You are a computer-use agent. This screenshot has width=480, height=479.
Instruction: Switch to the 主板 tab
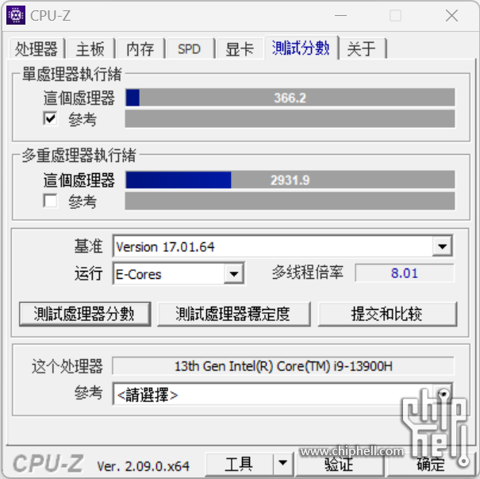[x=90, y=48]
